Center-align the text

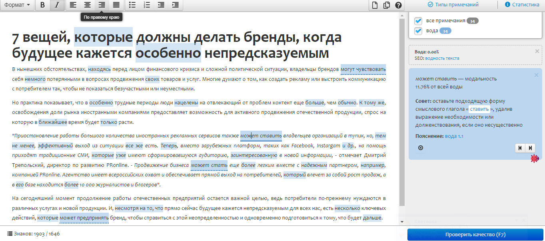(87, 5)
